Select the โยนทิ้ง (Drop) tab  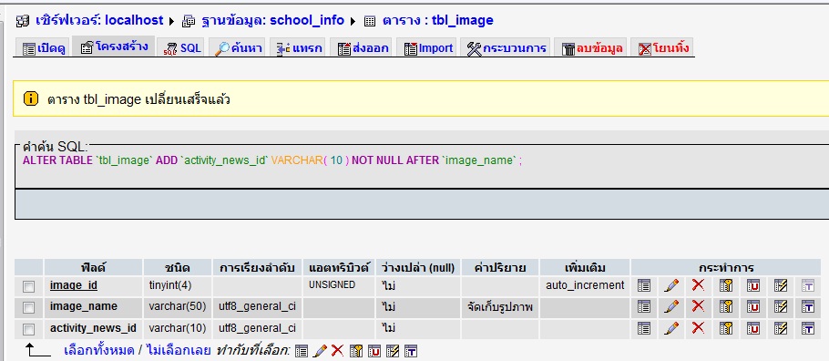click(662, 48)
